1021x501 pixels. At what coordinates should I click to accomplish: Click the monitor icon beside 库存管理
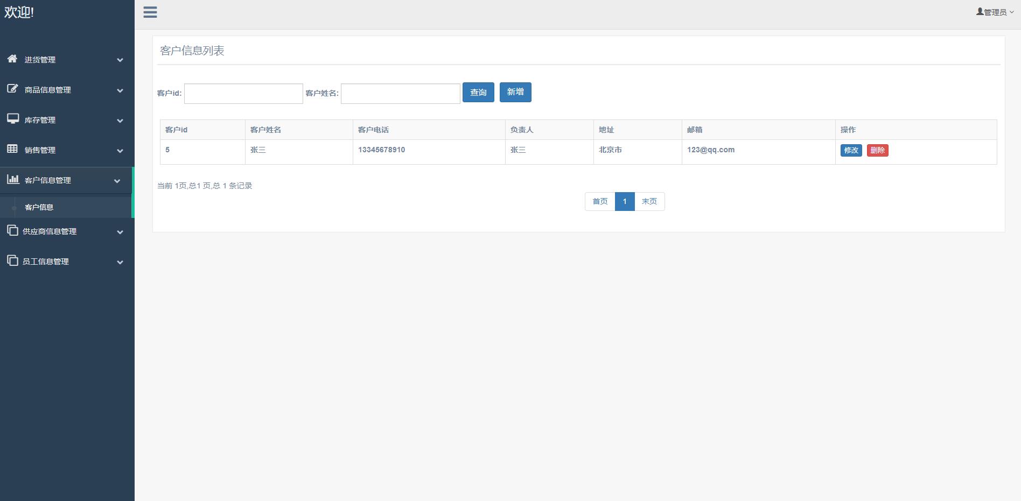pos(13,119)
